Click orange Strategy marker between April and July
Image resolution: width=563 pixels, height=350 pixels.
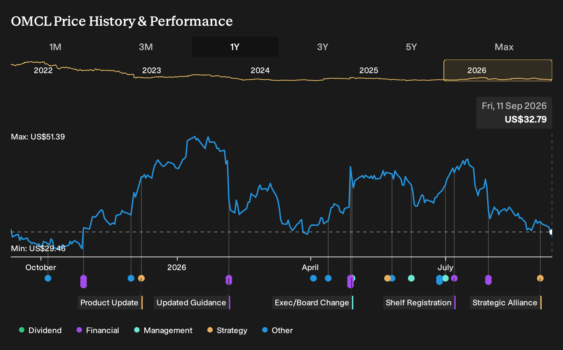[x=387, y=278]
